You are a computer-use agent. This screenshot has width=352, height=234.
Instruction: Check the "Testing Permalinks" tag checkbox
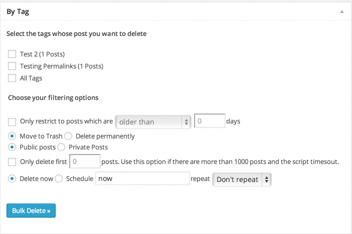tap(12, 66)
